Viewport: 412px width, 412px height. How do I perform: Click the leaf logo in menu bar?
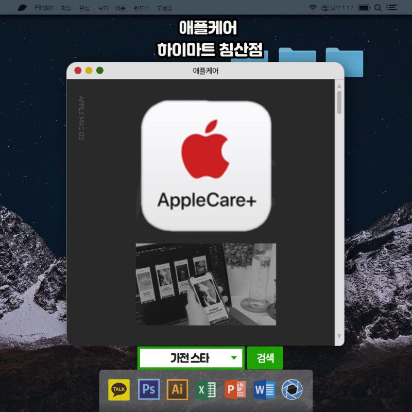[22, 8]
